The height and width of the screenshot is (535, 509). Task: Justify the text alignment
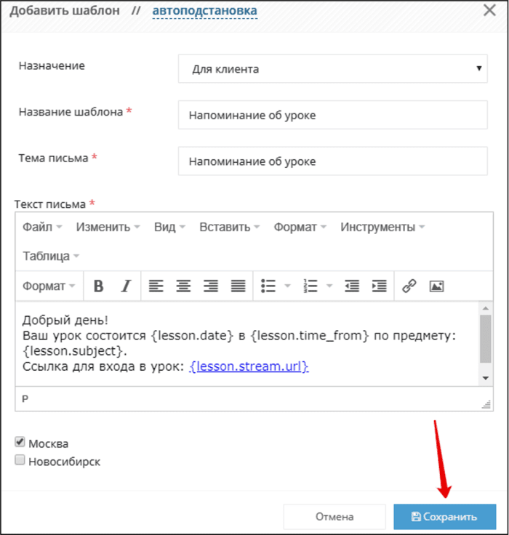coord(238,286)
